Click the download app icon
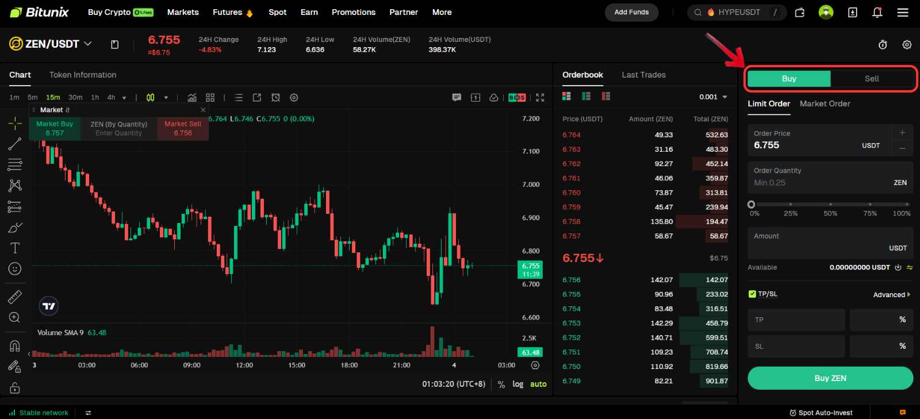This screenshot has height=419, width=920. pos(853,12)
